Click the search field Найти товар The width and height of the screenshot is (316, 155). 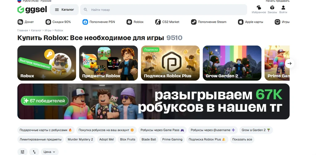(164, 10)
